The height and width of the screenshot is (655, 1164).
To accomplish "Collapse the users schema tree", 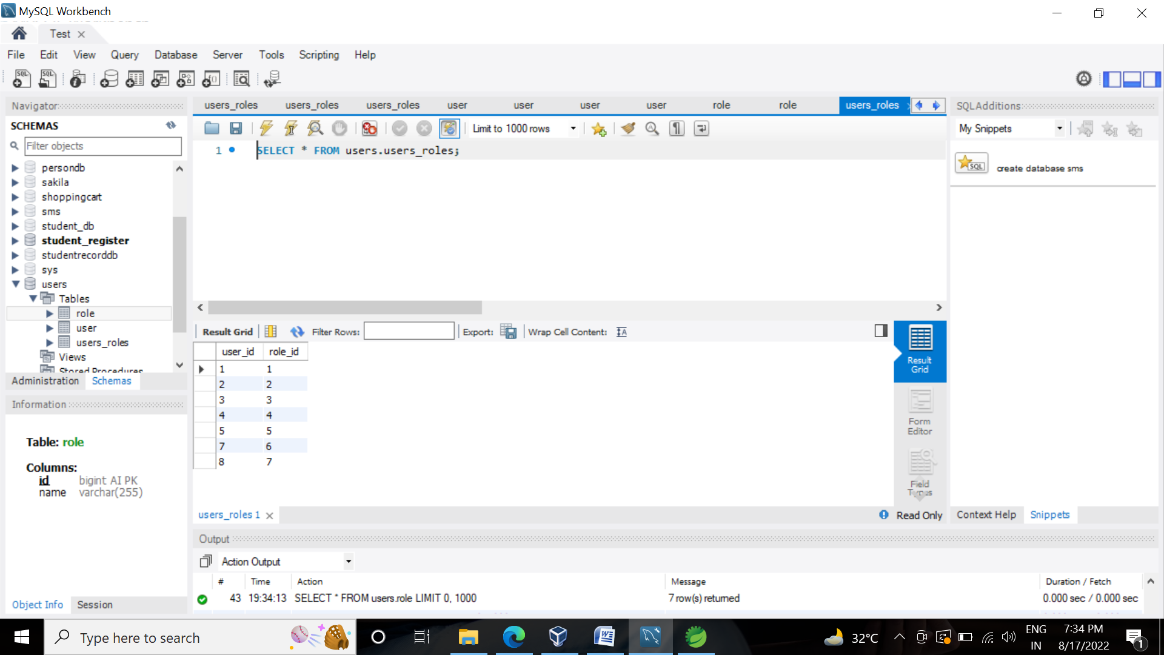I will tap(15, 284).
